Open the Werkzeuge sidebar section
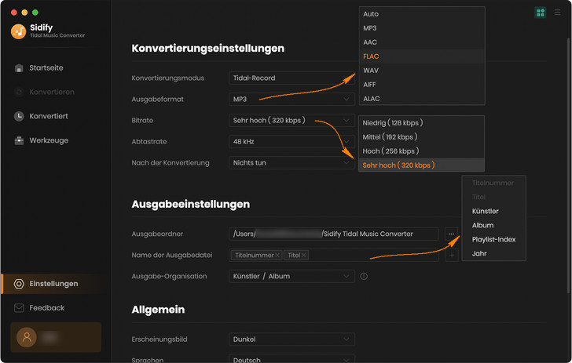 point(48,140)
